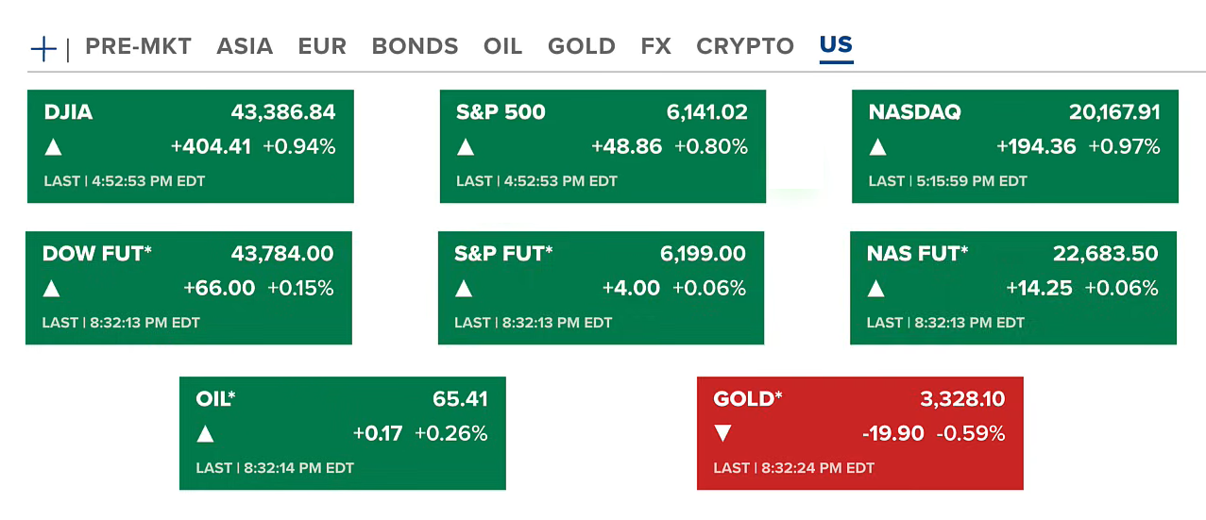The width and height of the screenshot is (1206, 520).
Task: Click the S&P FUT up arrow
Action: coord(464,289)
